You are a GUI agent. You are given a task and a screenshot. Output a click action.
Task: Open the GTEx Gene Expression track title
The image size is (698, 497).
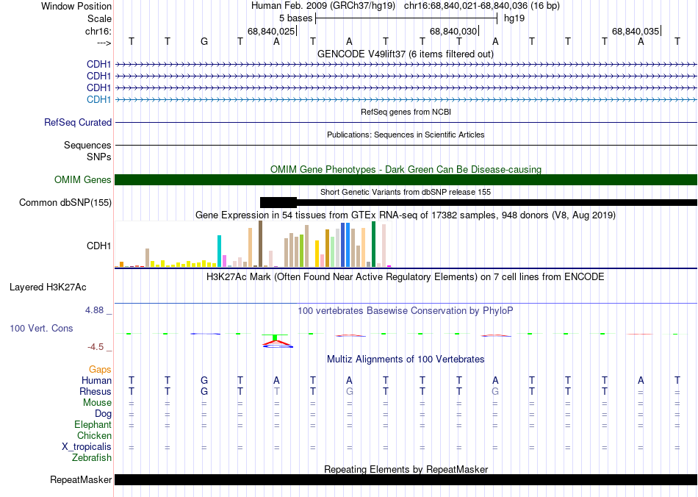(x=405, y=215)
